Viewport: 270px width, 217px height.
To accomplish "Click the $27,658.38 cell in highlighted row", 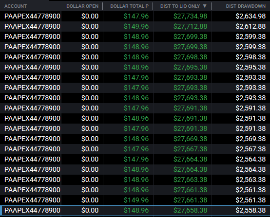I will point(190,210).
